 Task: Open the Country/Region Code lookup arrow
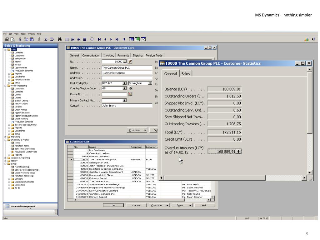coord(124,88)
